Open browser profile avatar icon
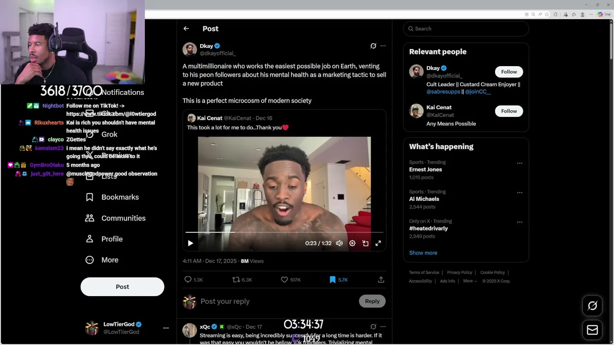The height and width of the screenshot is (345, 614). pyautogui.click(x=582, y=14)
